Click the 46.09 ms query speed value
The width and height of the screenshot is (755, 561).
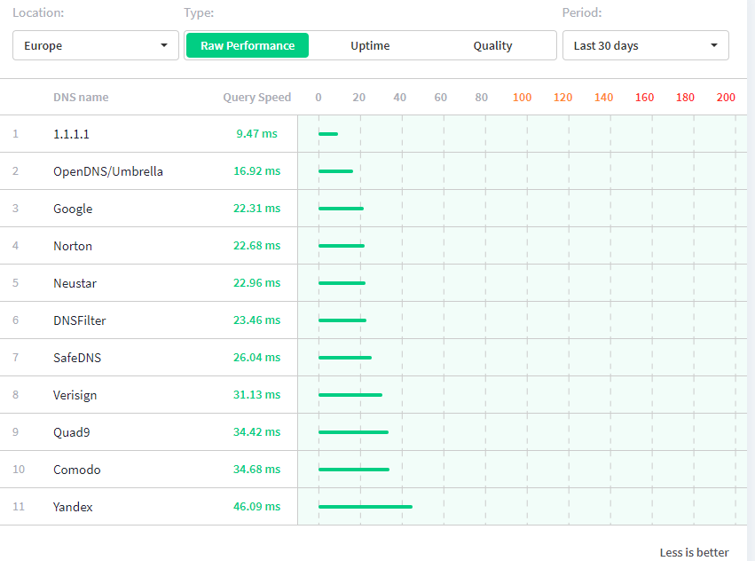click(256, 507)
